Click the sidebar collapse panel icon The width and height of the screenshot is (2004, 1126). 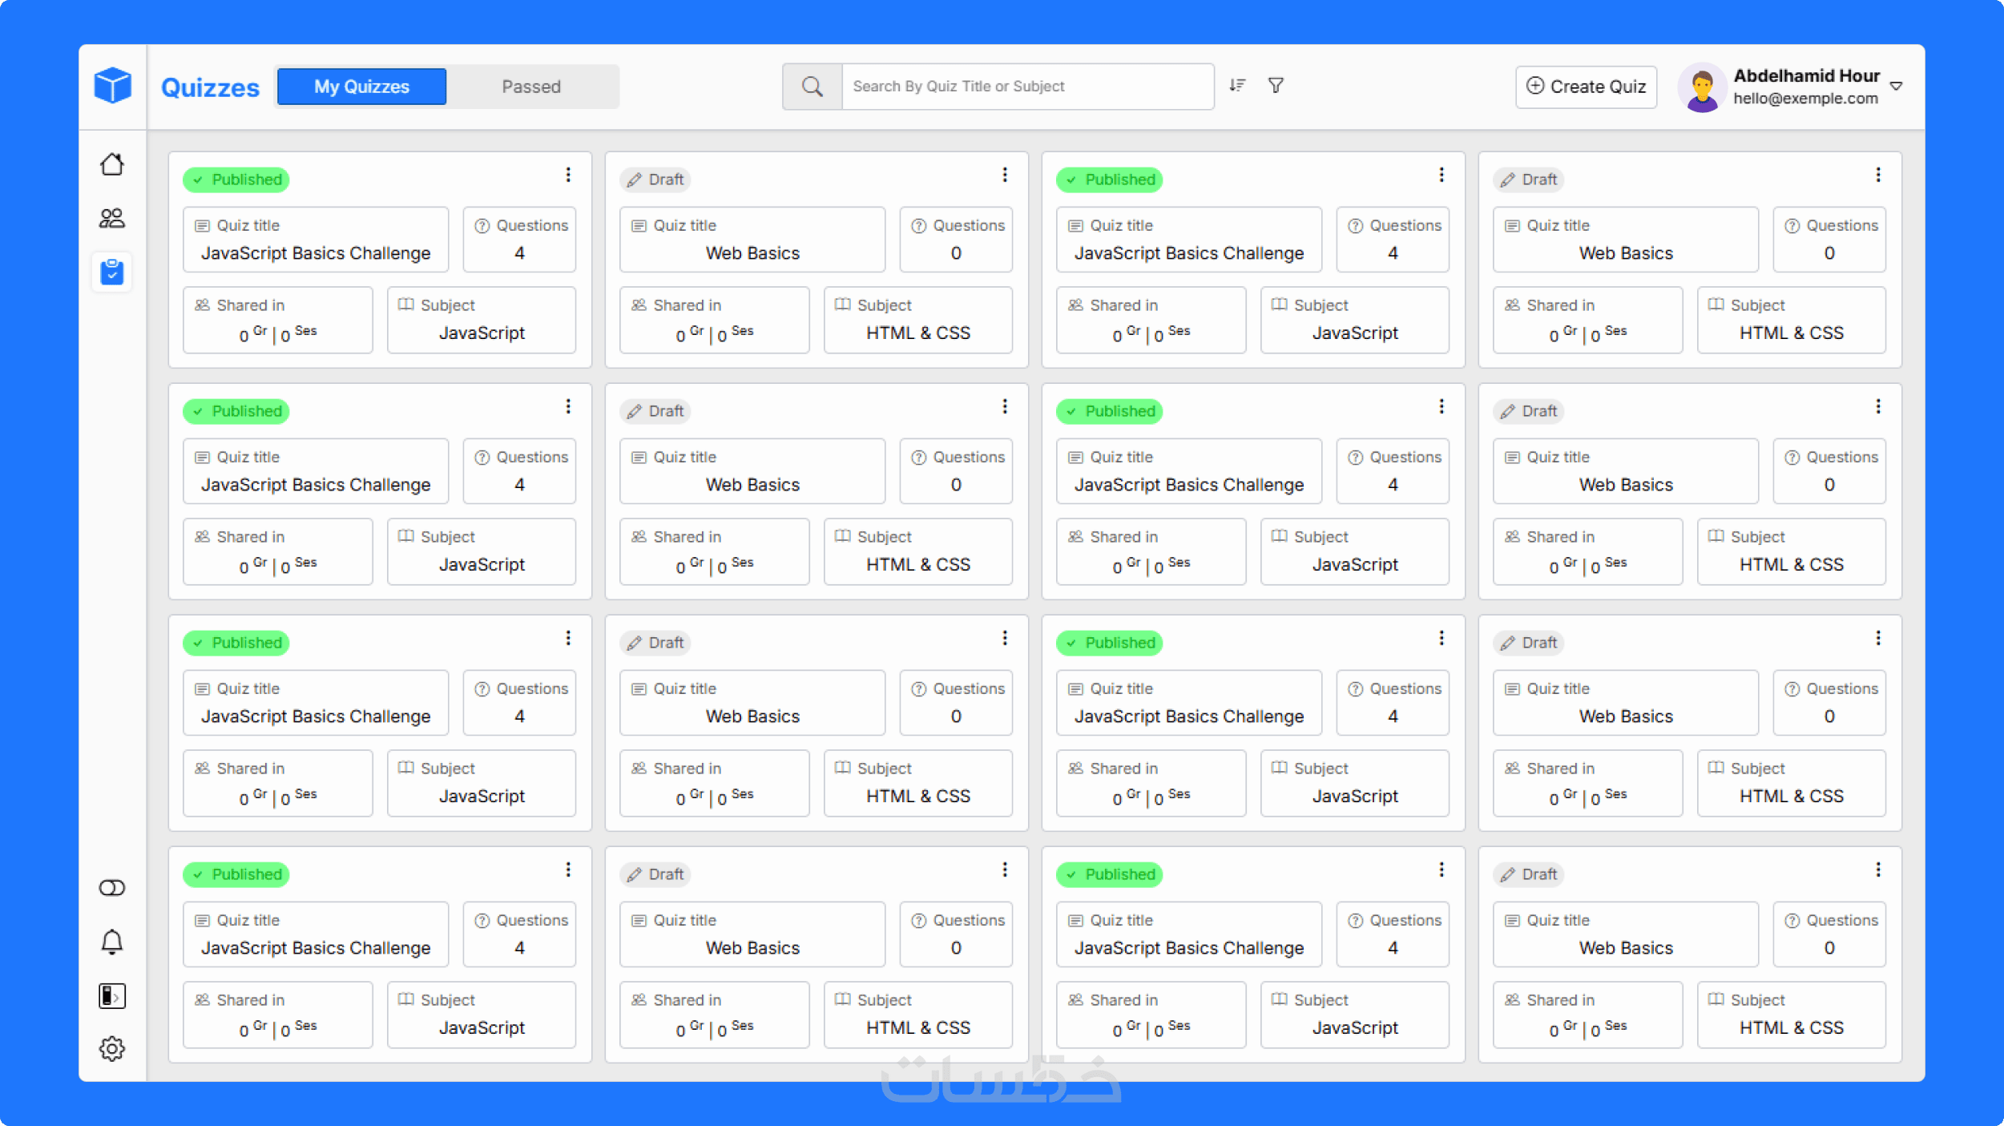click(x=112, y=995)
